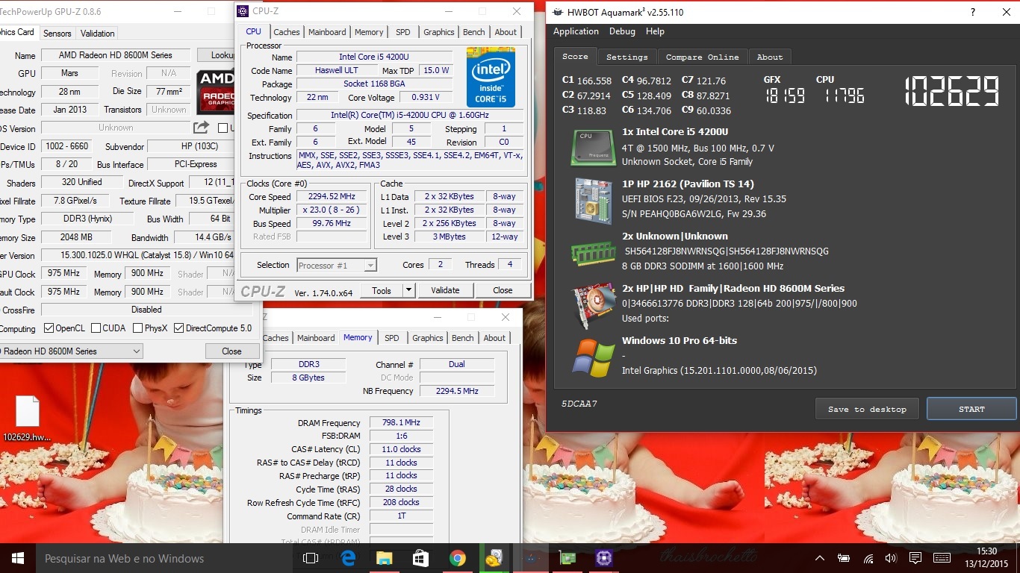This screenshot has height=573, width=1020.
Task: Toggle the DirectCompute 5.0 checkbox in GPU-Z
Action: pos(178,328)
